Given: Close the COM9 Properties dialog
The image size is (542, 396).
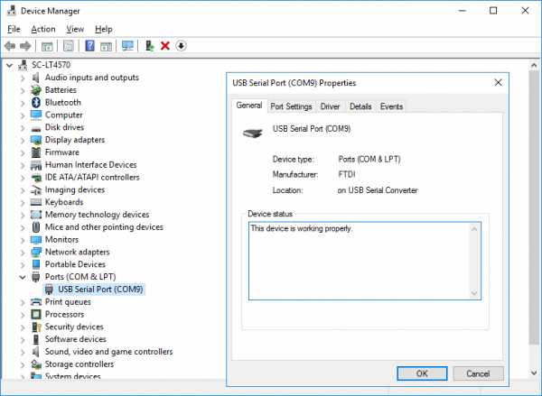Looking at the screenshot, I should tap(498, 82).
